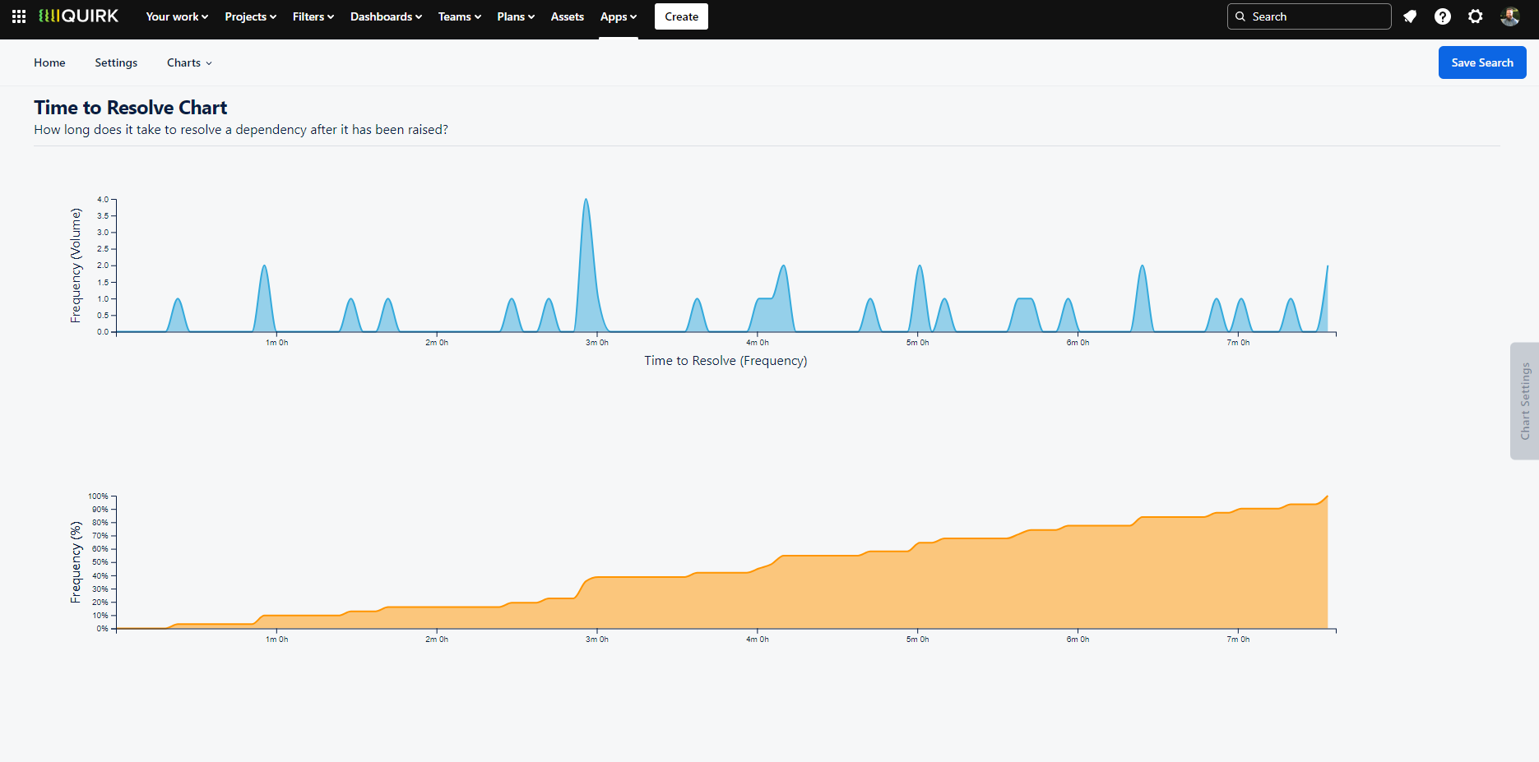This screenshot has height=762, width=1539.
Task: Click the 'Time to Resolve (Frequency)' axis label
Action: pyautogui.click(x=725, y=361)
